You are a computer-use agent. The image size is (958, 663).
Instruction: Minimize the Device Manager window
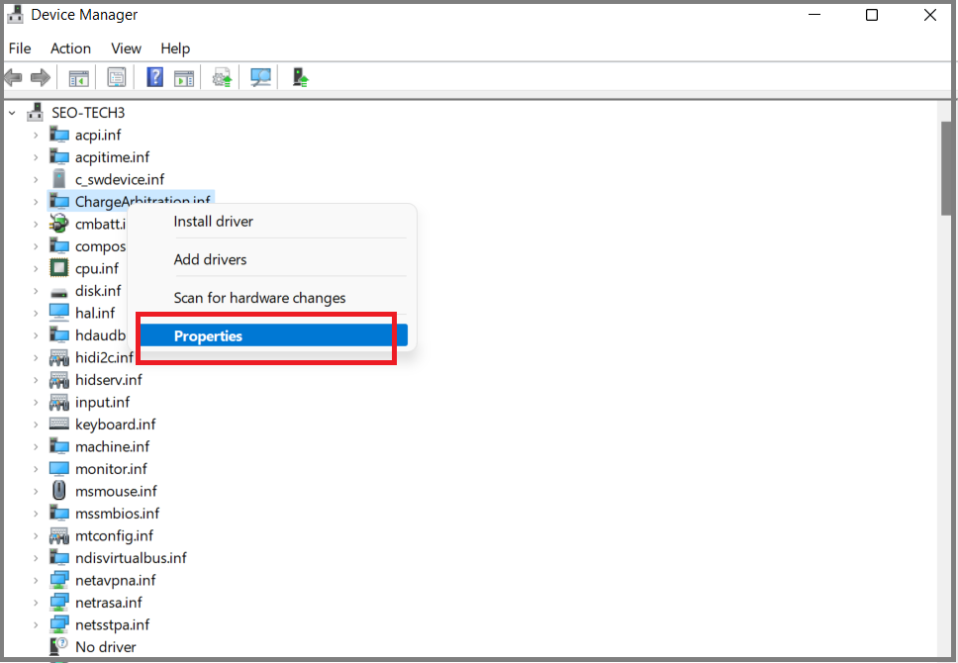click(x=814, y=15)
